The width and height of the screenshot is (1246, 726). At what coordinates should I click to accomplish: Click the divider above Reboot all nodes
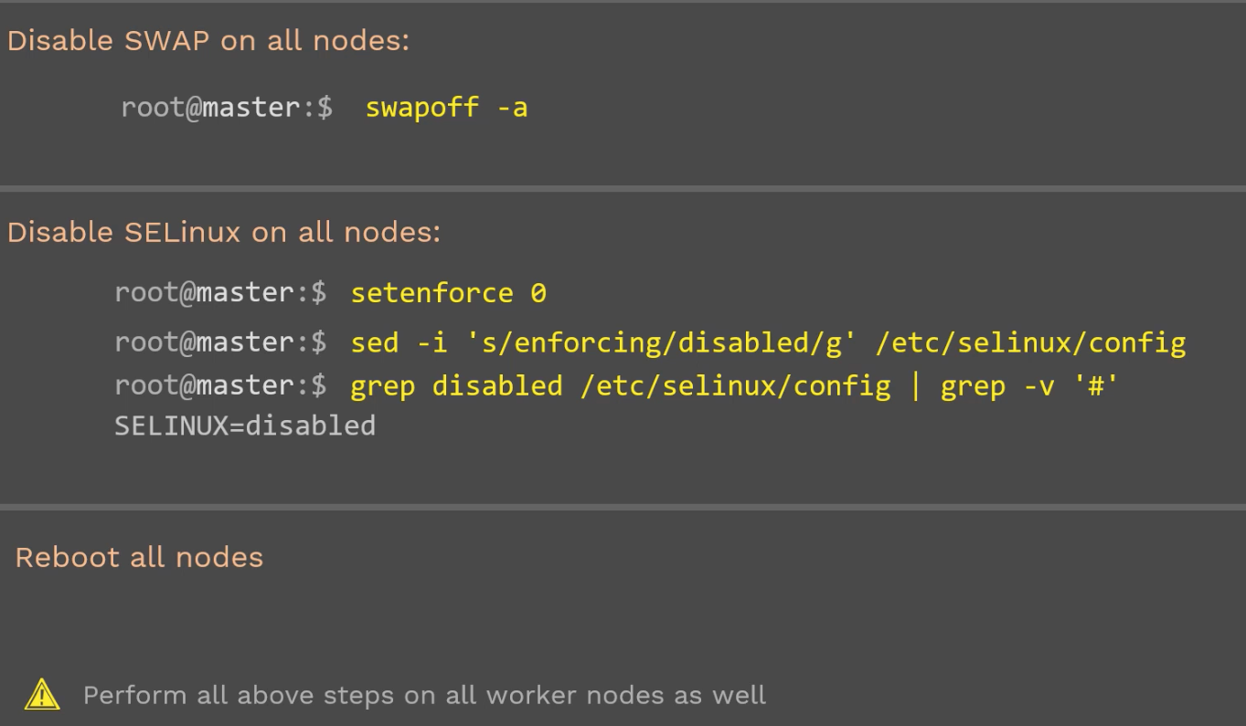pyautogui.click(x=623, y=507)
